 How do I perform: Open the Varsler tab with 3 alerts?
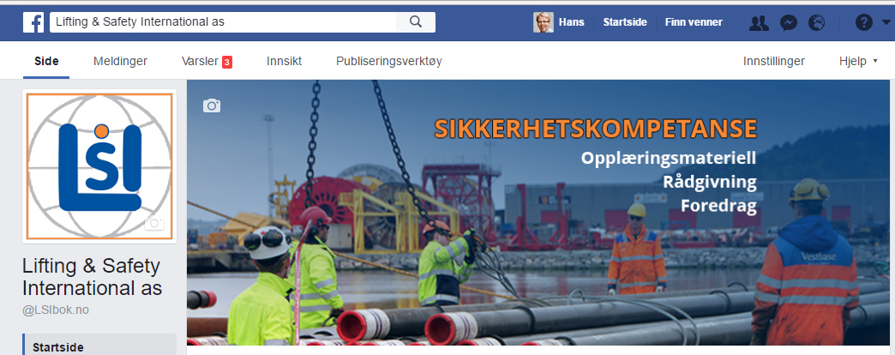coord(207,61)
